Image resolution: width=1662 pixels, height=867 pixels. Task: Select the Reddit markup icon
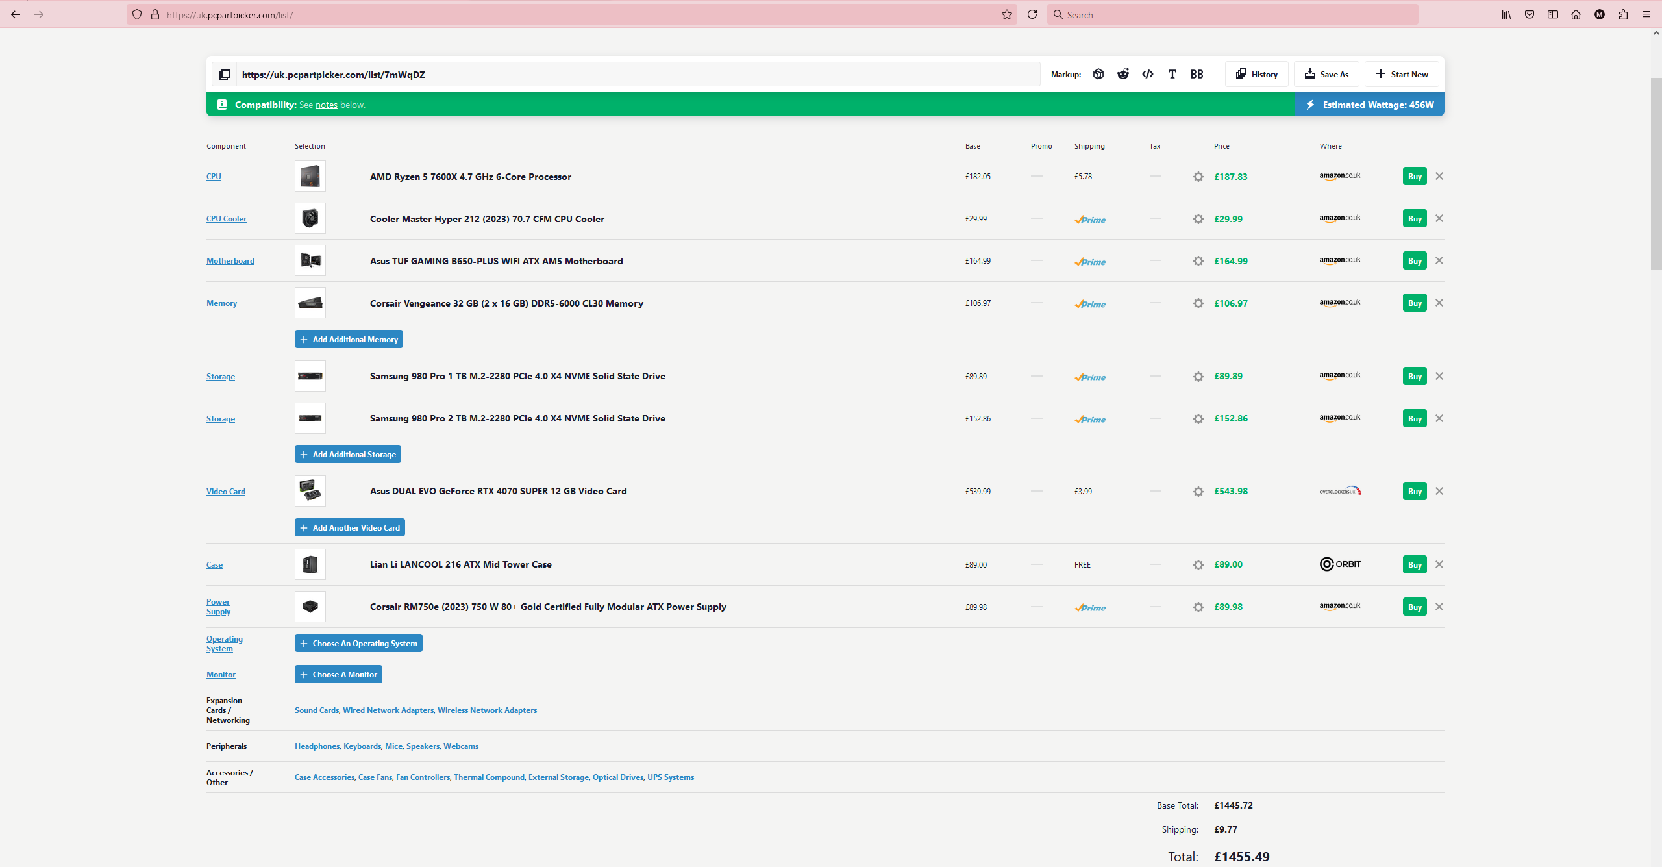click(1122, 74)
